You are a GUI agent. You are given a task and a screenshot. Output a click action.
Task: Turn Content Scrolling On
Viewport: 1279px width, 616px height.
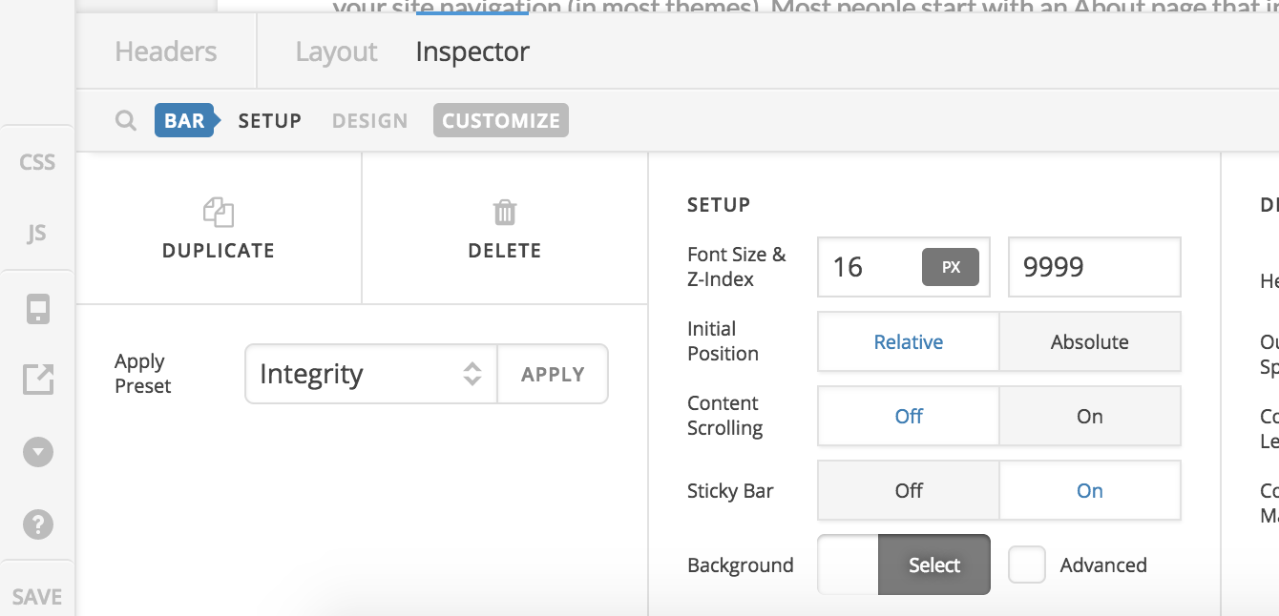pos(1089,416)
